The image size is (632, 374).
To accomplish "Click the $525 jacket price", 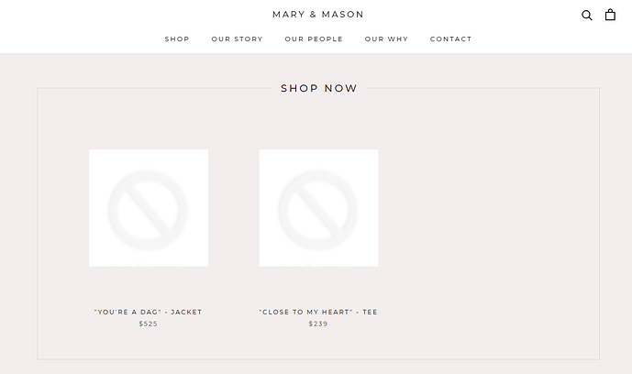I will click(x=148, y=324).
